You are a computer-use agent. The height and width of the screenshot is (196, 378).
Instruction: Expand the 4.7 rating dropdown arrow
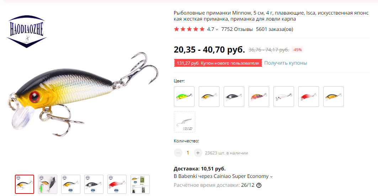pyautogui.click(x=217, y=29)
